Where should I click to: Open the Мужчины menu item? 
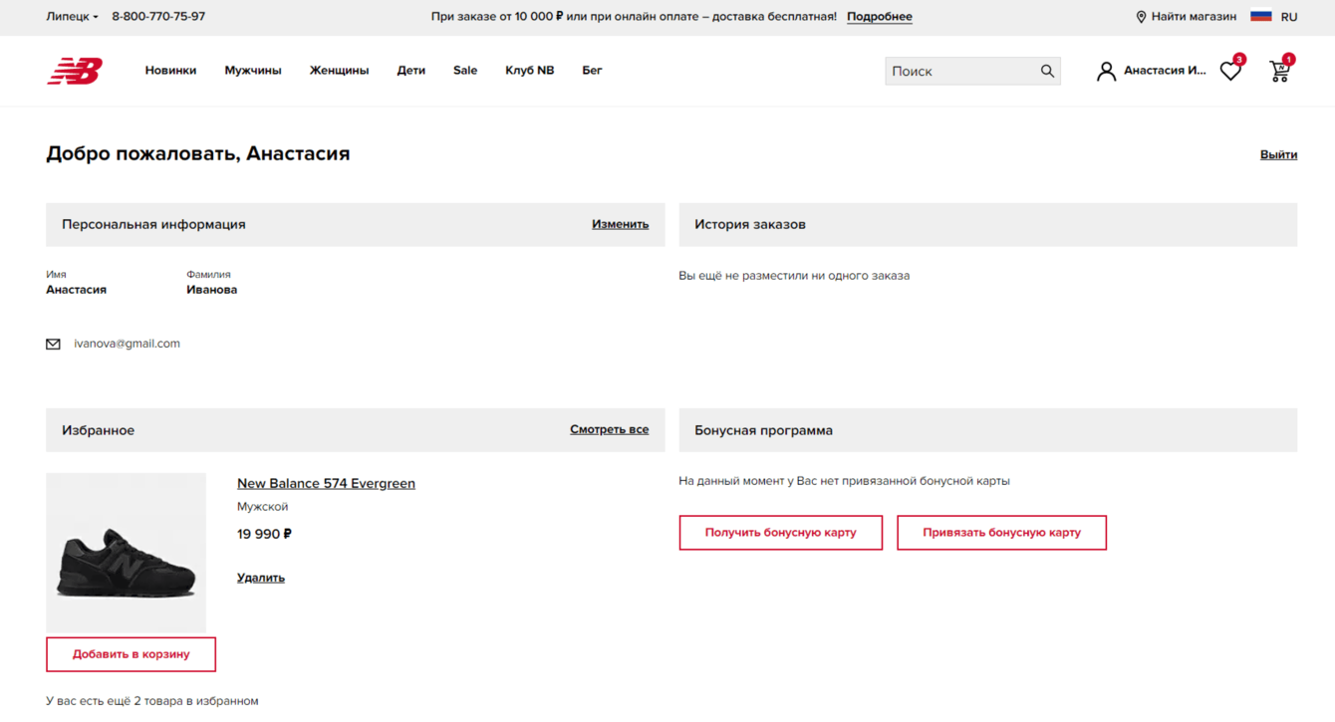(x=253, y=71)
